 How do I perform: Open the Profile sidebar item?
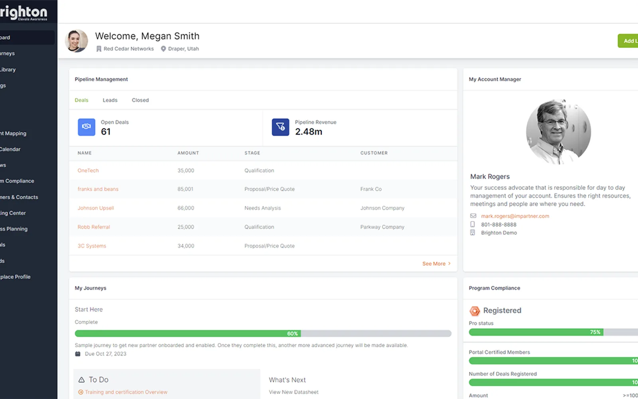[x=15, y=277]
